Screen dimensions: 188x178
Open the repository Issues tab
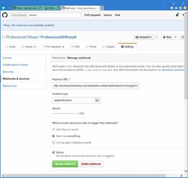tap(28, 47)
